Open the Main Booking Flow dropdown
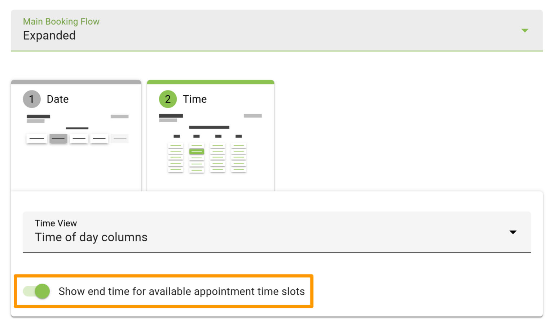Screen dimensions: 554x320 [x=525, y=31]
